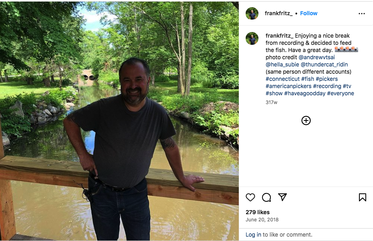View the 279 likes list
This screenshot has width=373, height=241.
tap(258, 212)
